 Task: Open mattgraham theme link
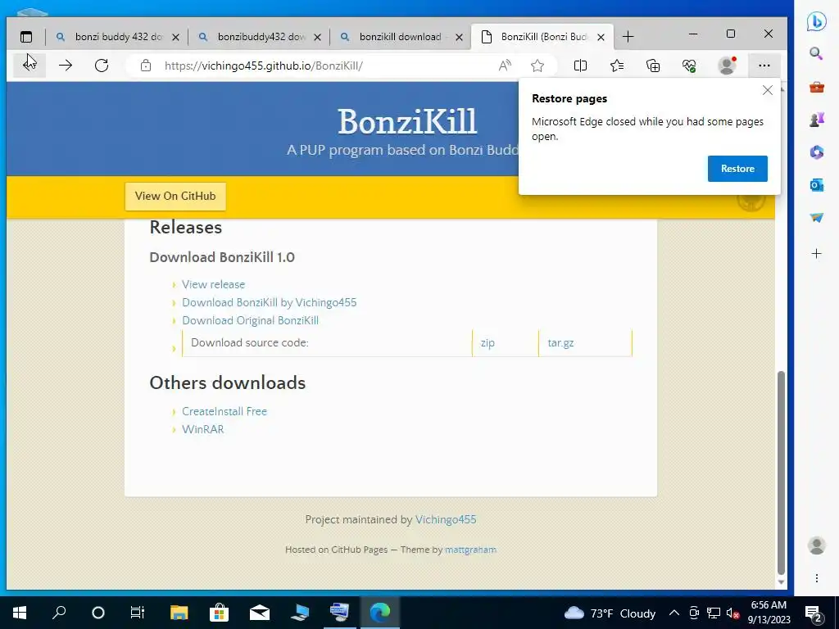click(471, 550)
